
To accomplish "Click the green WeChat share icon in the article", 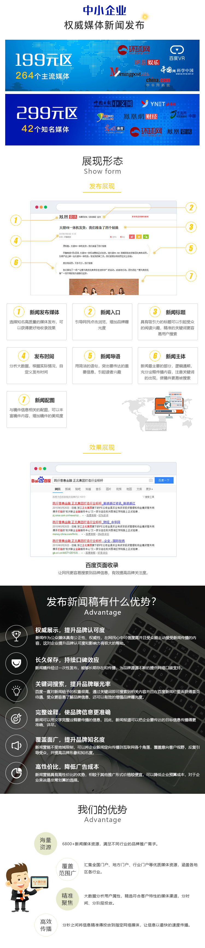I will pyautogui.click(x=146, y=237).
